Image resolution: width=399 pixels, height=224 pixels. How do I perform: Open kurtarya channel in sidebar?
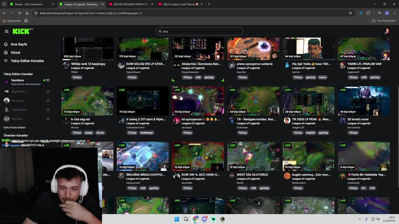coord(26,100)
